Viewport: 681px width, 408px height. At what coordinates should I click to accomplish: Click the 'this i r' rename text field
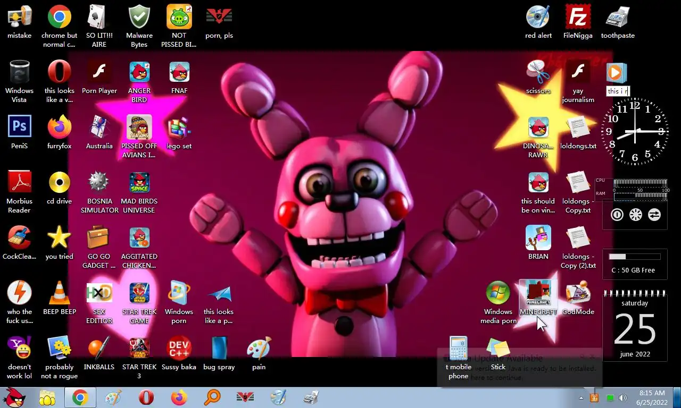coord(618,91)
